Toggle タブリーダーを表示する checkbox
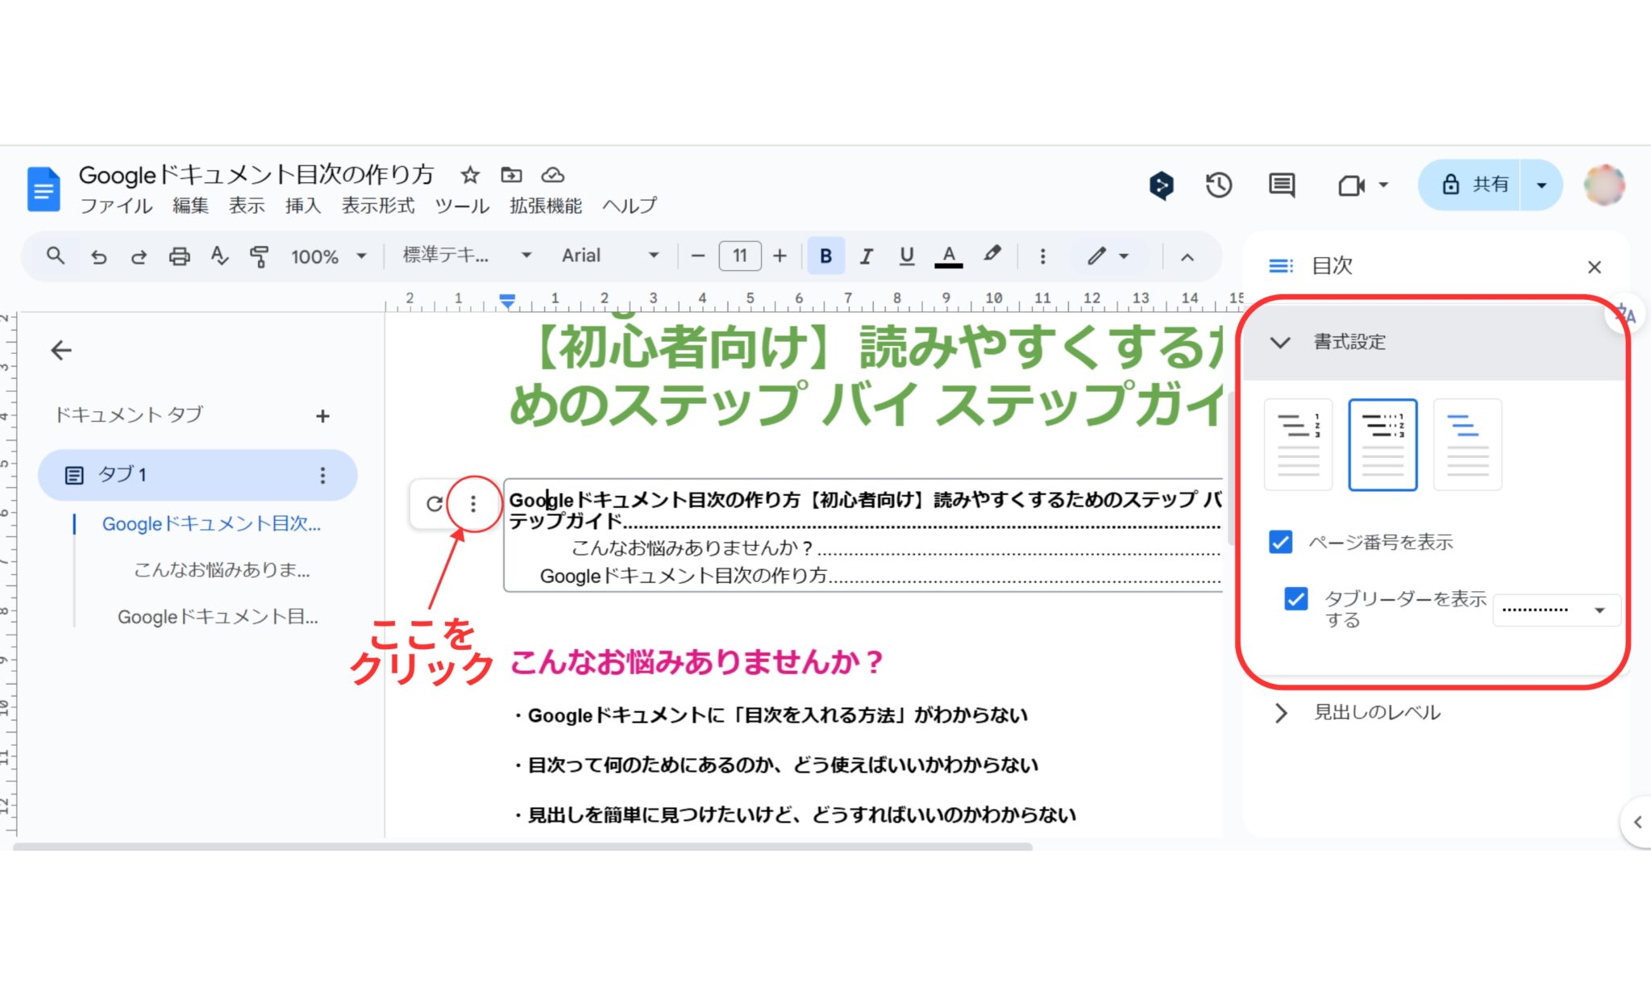The height and width of the screenshot is (991, 1651). pos(1295,599)
